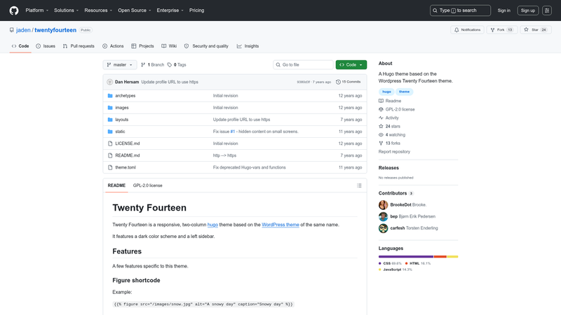The height and width of the screenshot is (315, 561).
Task: Select the repository Code tab
Action: (x=20, y=46)
